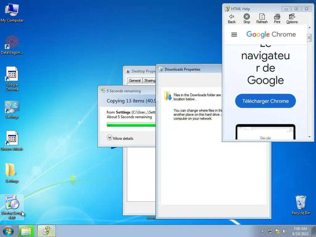Select the DataWagon desktop shortcut
Screen dimensions: 316x237
pos(12,45)
